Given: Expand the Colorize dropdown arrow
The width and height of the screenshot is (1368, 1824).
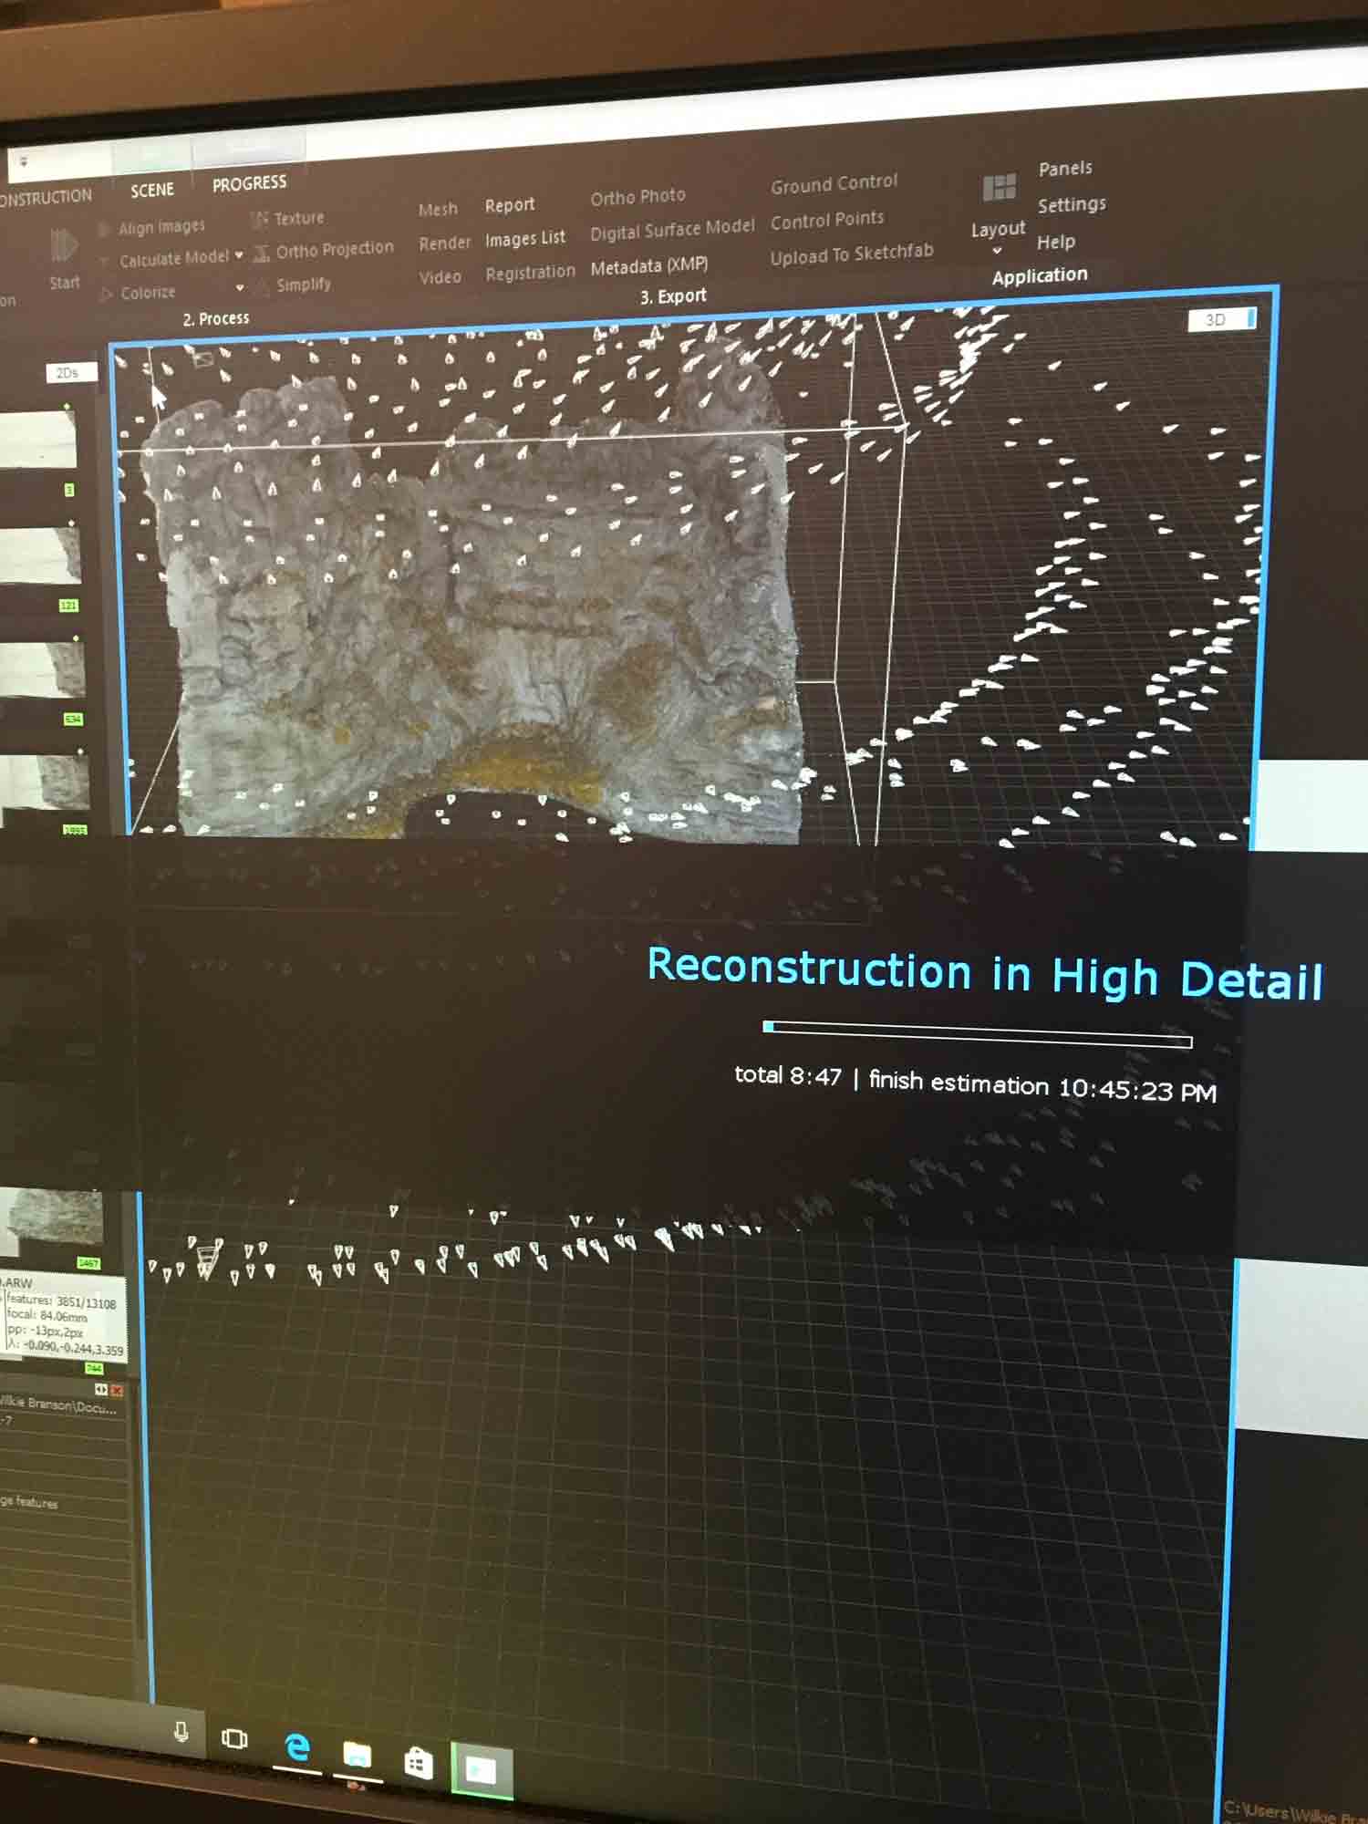Looking at the screenshot, I should (240, 288).
